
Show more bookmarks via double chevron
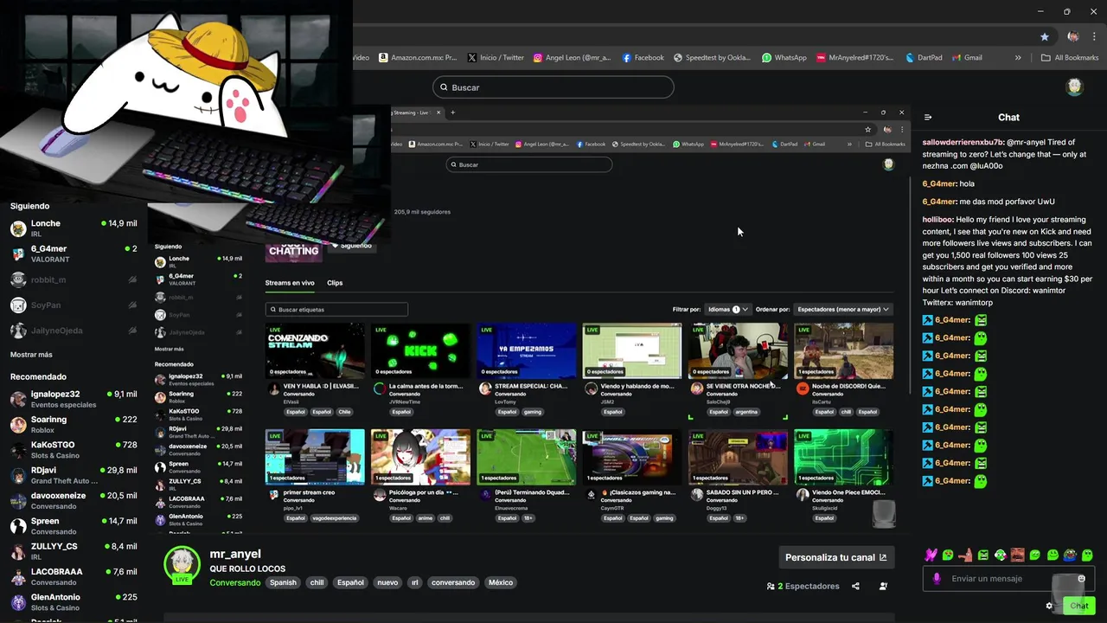1018,58
